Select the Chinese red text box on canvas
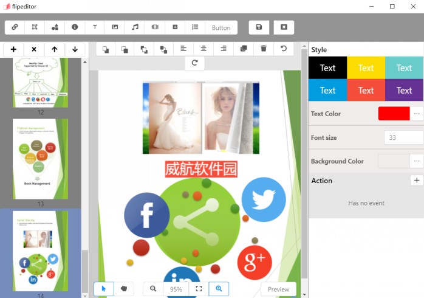This screenshot has width=424, height=298. [201, 169]
